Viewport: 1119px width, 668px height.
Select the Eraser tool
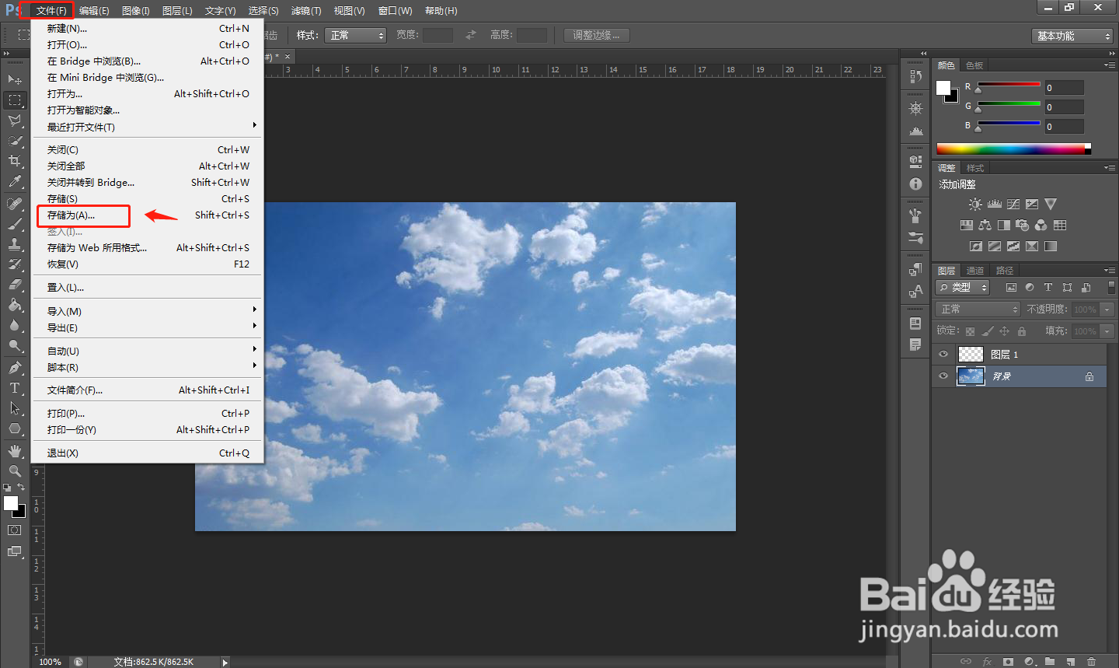15,285
